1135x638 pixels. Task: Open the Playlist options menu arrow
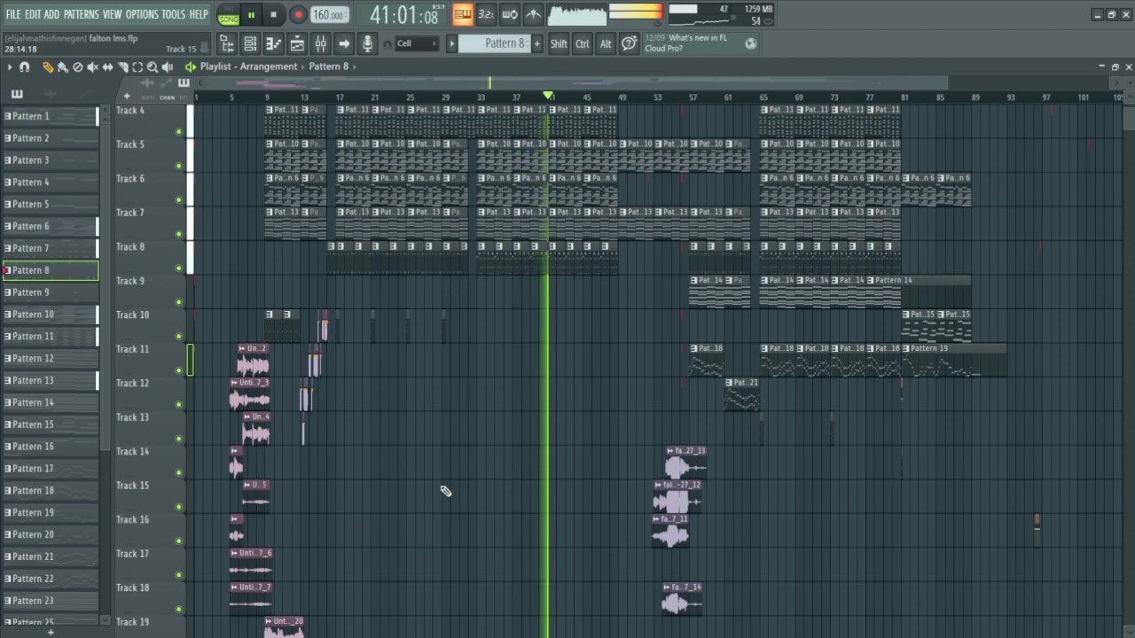(x=9, y=66)
